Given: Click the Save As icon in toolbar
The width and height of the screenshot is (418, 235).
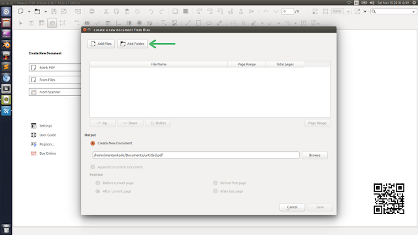Looking at the screenshot, I should (64, 11).
